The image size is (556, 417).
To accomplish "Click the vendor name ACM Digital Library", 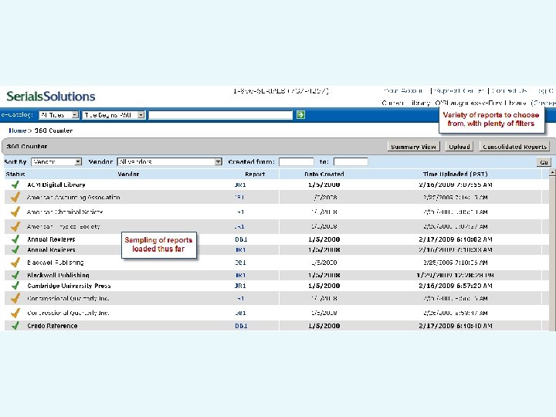I will point(56,185).
